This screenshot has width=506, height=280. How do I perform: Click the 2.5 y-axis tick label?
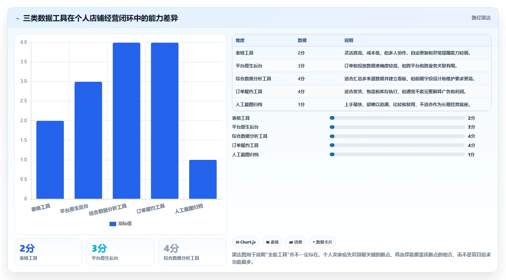24,101
